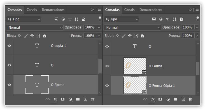This screenshot has height=110, width=205.
Task: Filter by adjustment layers in left panel
Action: [x=63, y=19]
